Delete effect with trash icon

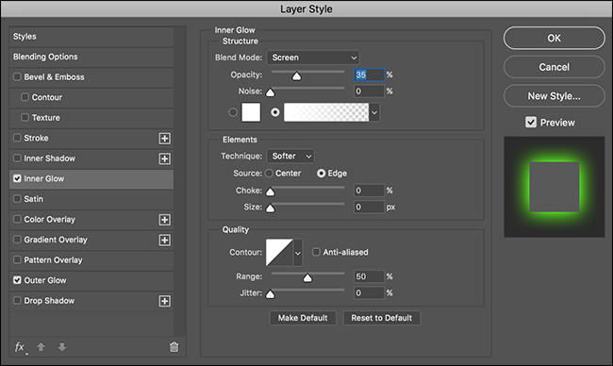click(174, 347)
